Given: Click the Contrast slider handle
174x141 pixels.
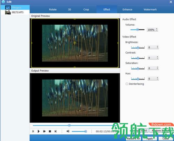Looking at the screenshot, I should (x=138, y=58).
